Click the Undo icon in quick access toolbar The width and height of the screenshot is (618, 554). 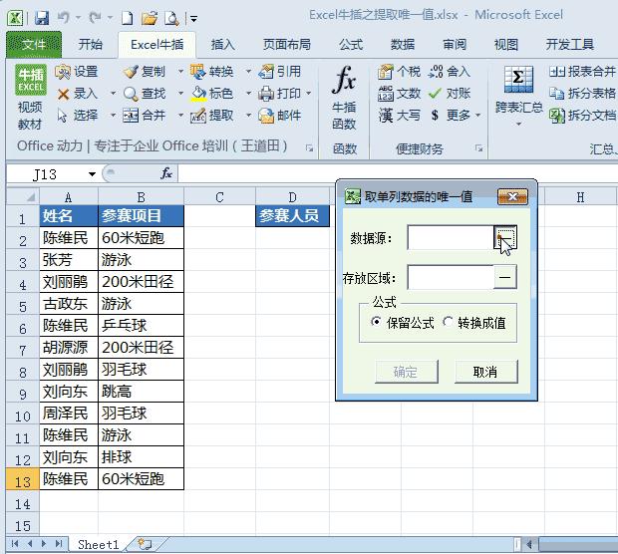pyautogui.click(x=64, y=17)
